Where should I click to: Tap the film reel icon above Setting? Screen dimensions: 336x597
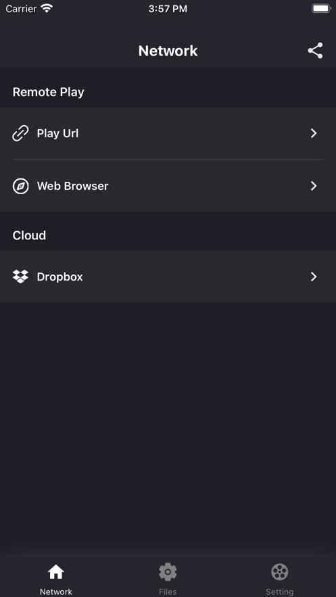[x=280, y=572]
